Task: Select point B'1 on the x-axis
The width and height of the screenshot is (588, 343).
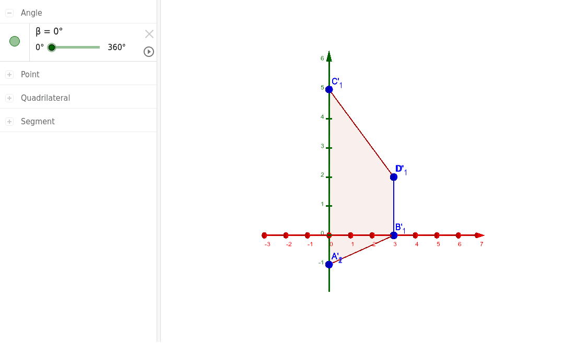Action: (394, 235)
